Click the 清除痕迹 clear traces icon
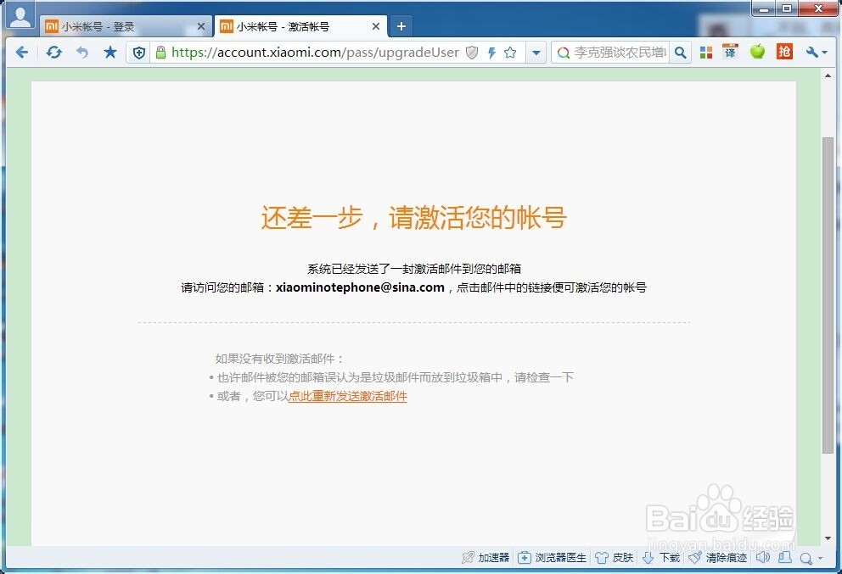The height and width of the screenshot is (574, 842). pos(716,558)
